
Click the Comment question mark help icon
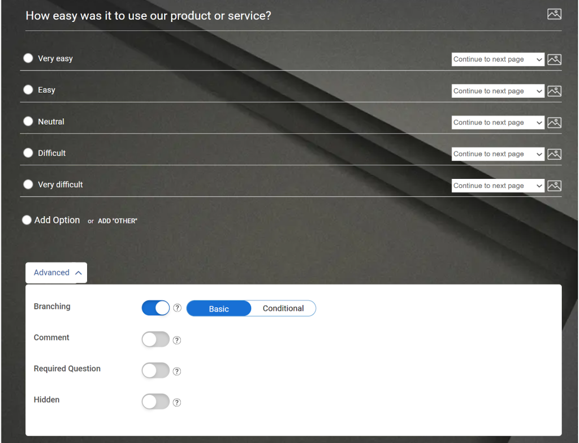tap(176, 339)
